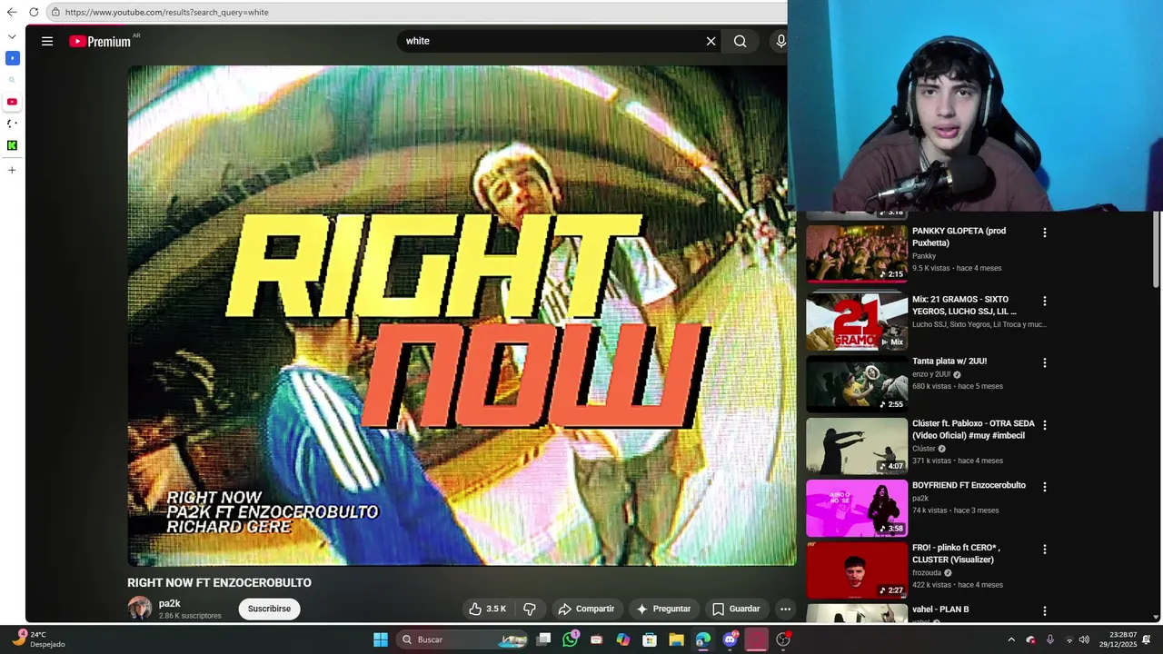
Task: Open PANKKY GLOPETA video thumbnail
Action: pyautogui.click(x=857, y=253)
